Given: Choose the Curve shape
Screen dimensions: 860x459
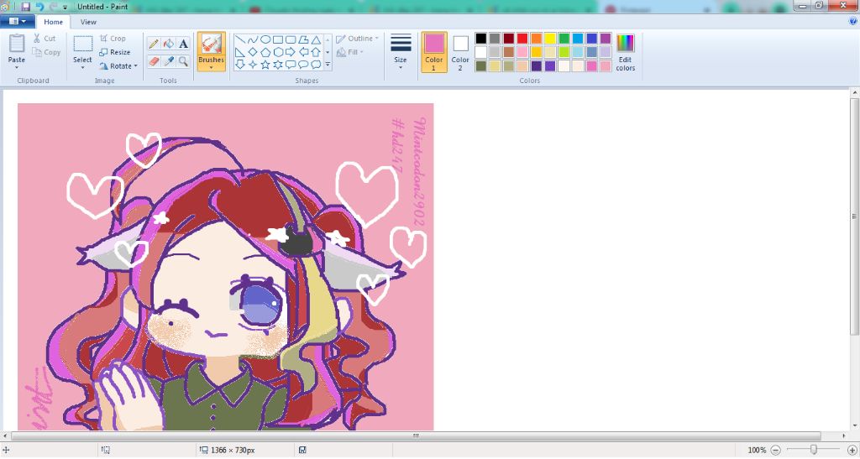Looking at the screenshot, I should click(x=252, y=40).
